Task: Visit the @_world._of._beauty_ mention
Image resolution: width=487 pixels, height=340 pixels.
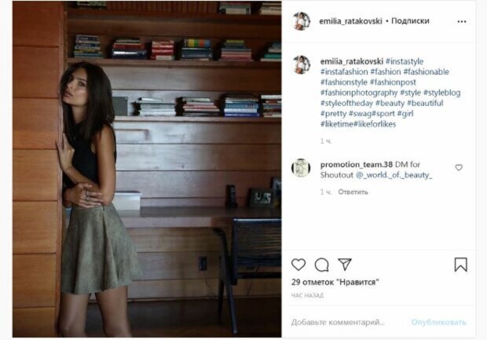Action: (x=394, y=175)
